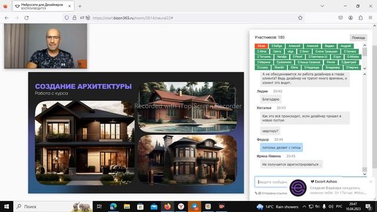The width and height of the screenshot is (377, 212).
Task: Open the microphone tray icon
Action: (324, 207)
